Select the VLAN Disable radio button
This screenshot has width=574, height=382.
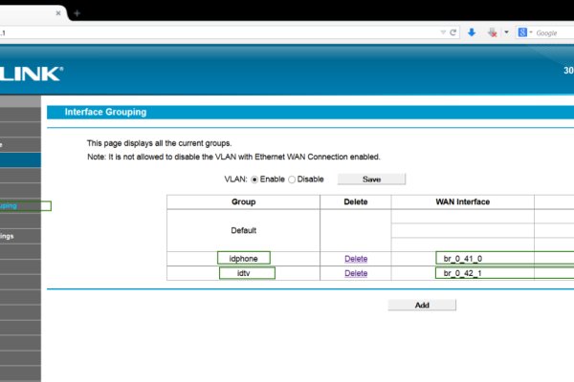tap(291, 180)
